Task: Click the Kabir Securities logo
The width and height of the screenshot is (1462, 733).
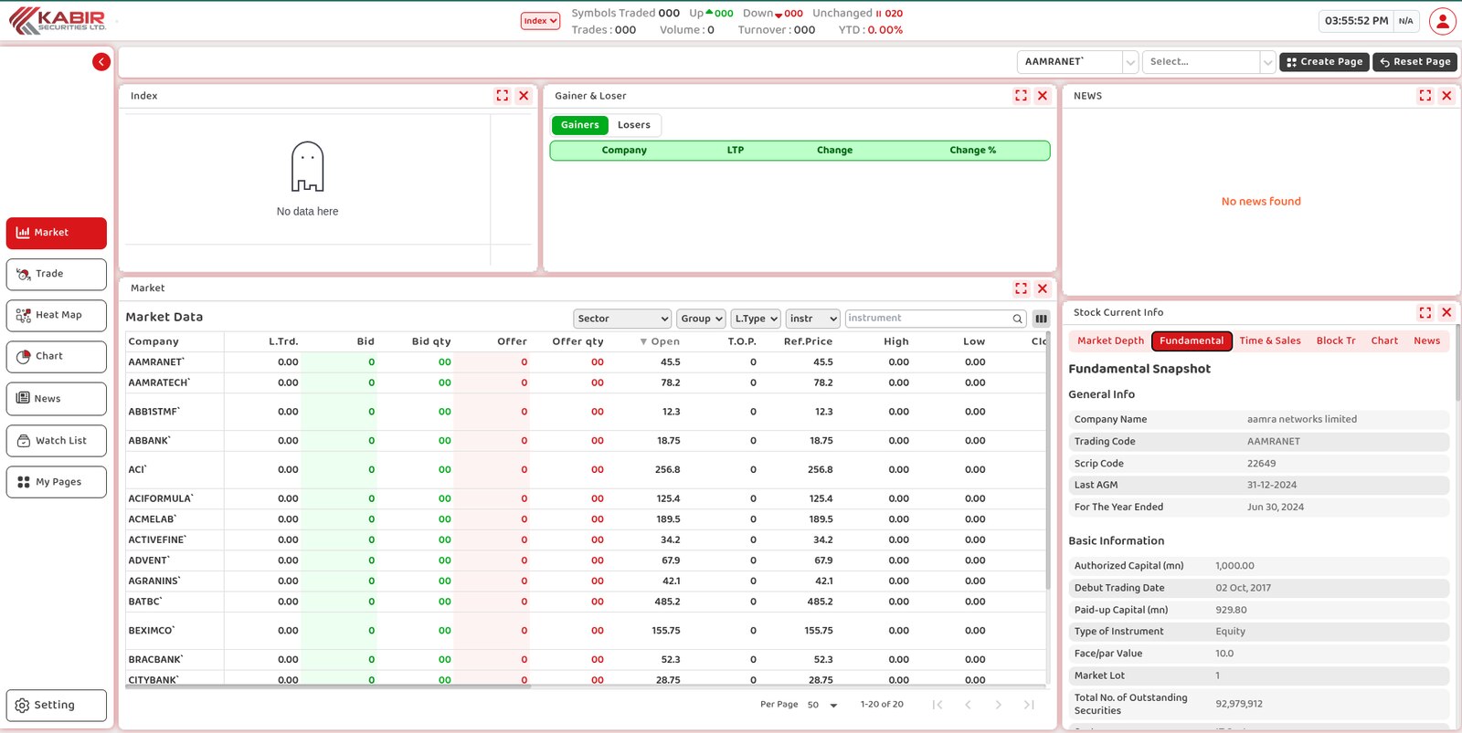Action: click(58, 21)
